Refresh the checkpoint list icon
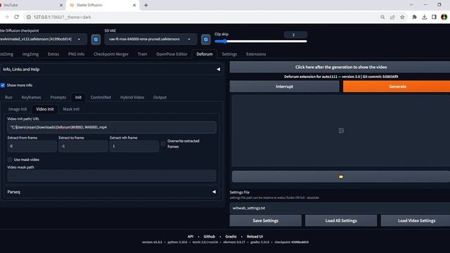Screen dimensions: 450x253 point(96,39)
